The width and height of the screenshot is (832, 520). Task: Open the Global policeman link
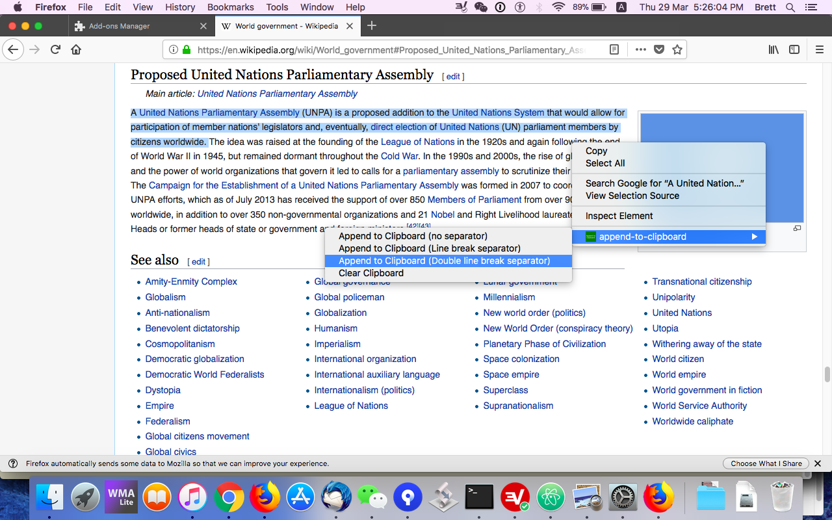[x=349, y=297]
